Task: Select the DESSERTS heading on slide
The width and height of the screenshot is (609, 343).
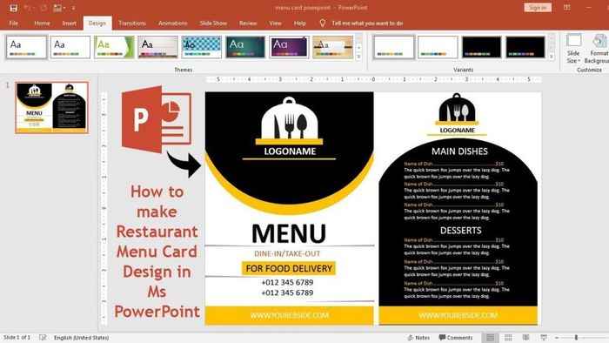Action: click(460, 231)
